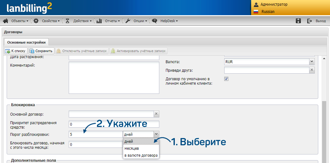The height and width of the screenshot is (163, 330).
Task: Open the HelpDesk menu
Action: (x=169, y=21)
